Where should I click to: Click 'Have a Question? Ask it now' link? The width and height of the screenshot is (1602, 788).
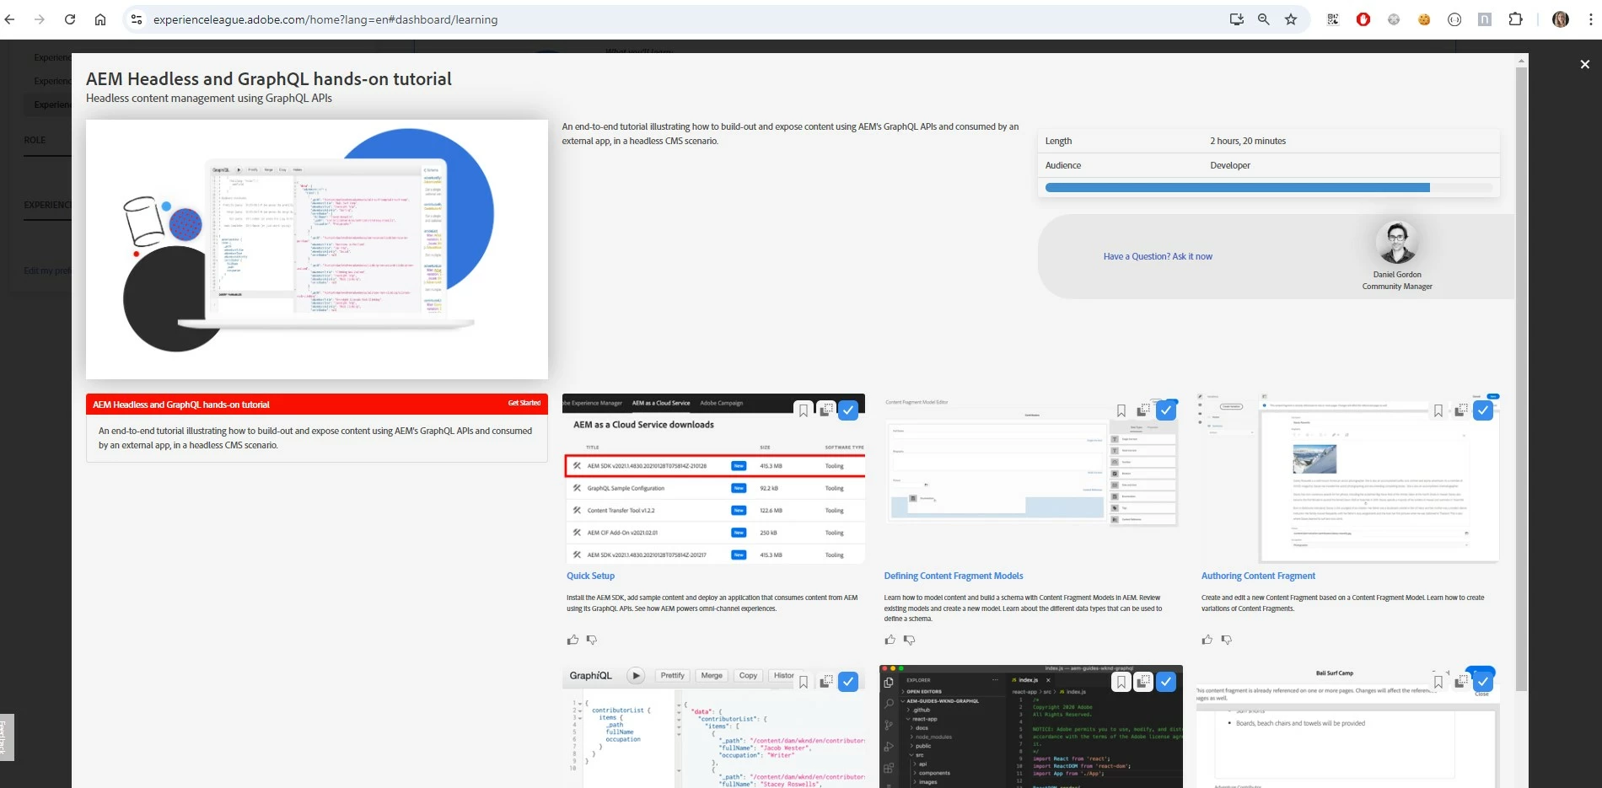point(1158,256)
